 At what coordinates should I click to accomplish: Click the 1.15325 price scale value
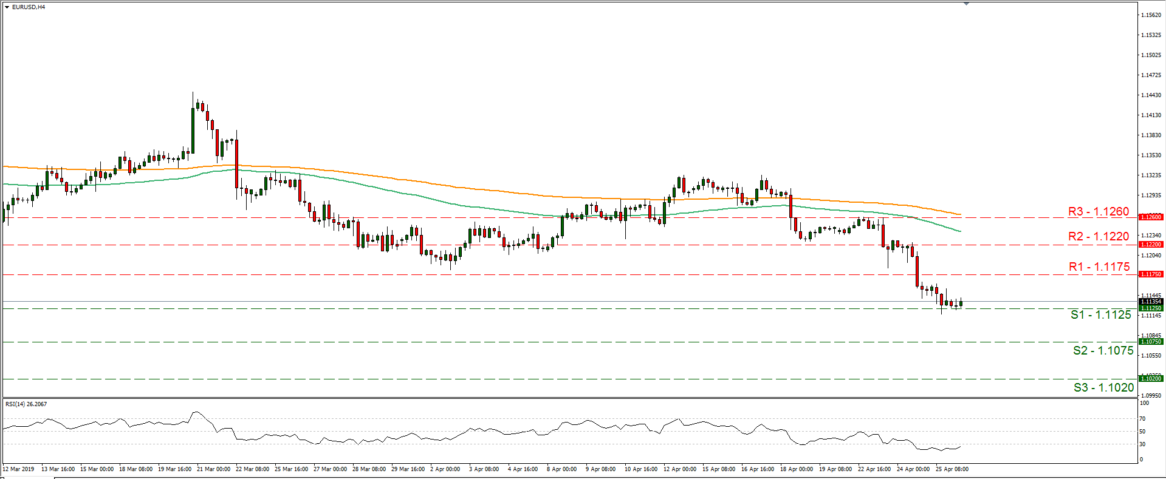tap(1151, 35)
